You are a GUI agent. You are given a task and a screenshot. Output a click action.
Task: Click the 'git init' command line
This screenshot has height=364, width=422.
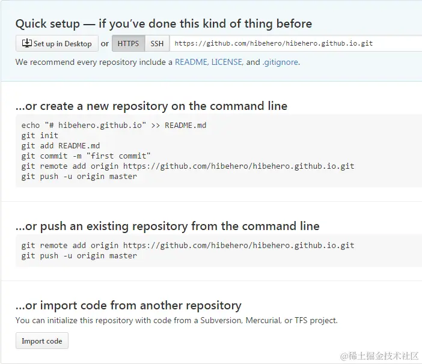(40, 136)
